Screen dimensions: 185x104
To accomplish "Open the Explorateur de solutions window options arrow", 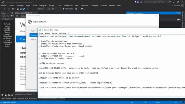I will coord(175,13).
